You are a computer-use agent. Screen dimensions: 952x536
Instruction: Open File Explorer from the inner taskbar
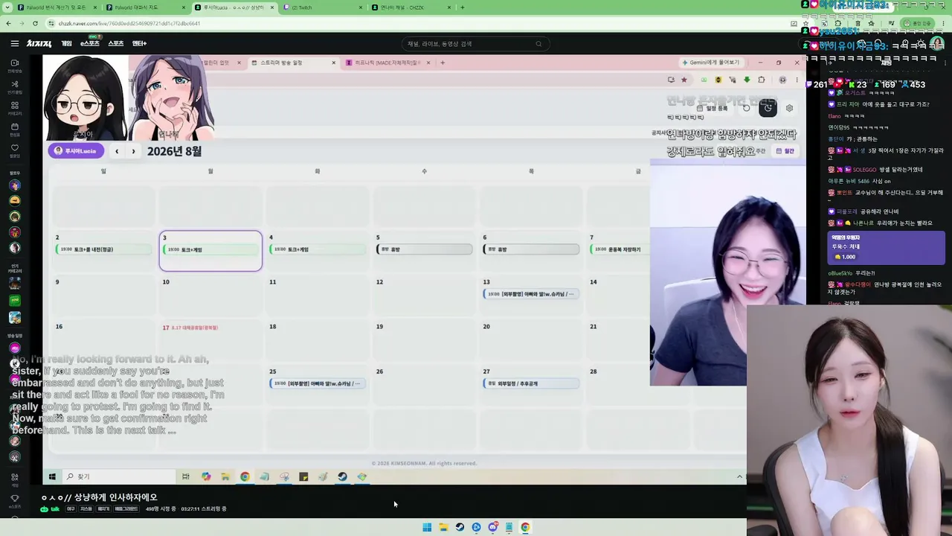pos(225,476)
